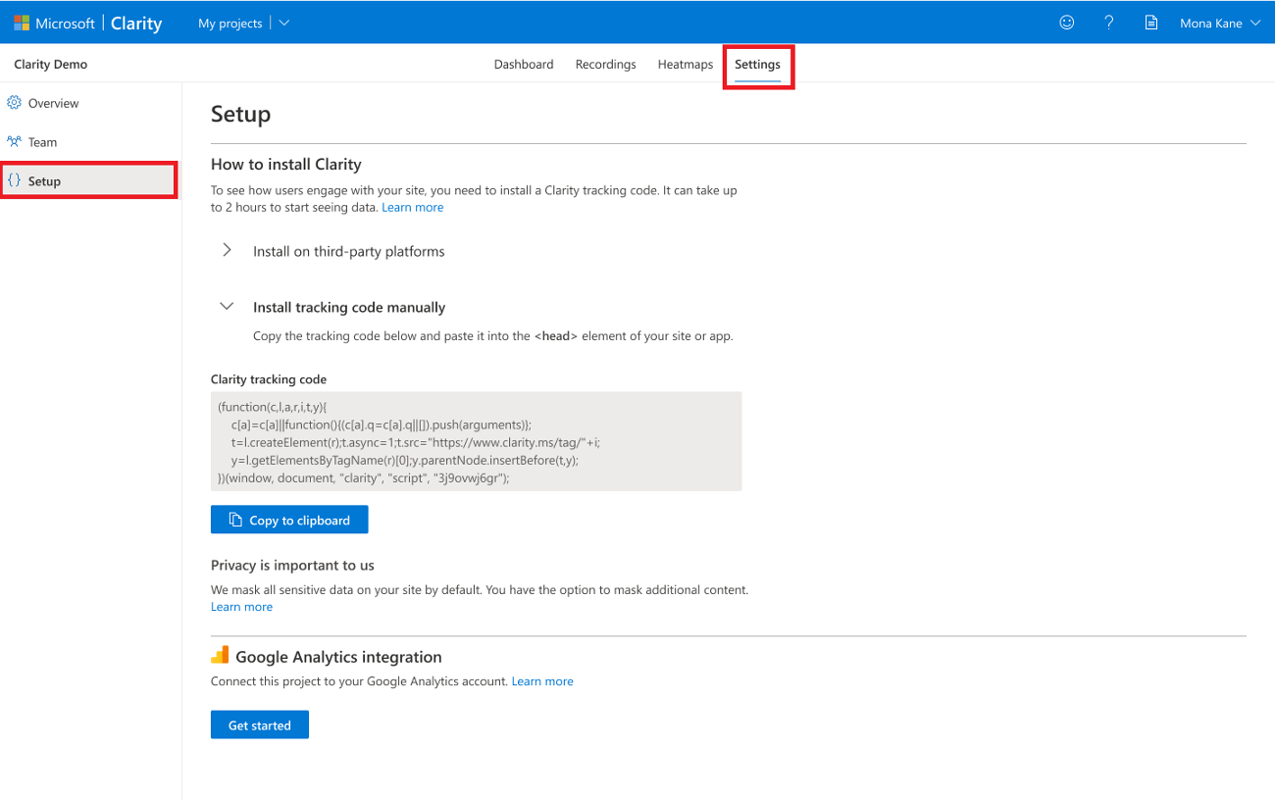Open the feedback smiley icon
1275x800 pixels.
[x=1067, y=23]
